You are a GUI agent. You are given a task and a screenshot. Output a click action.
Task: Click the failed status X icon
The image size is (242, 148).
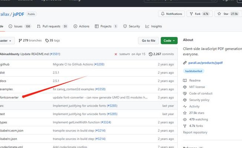click(x=116, y=54)
